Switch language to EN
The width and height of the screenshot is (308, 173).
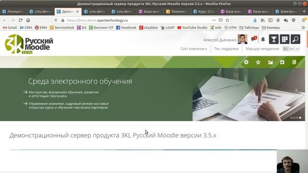pyautogui.click(x=292, y=49)
